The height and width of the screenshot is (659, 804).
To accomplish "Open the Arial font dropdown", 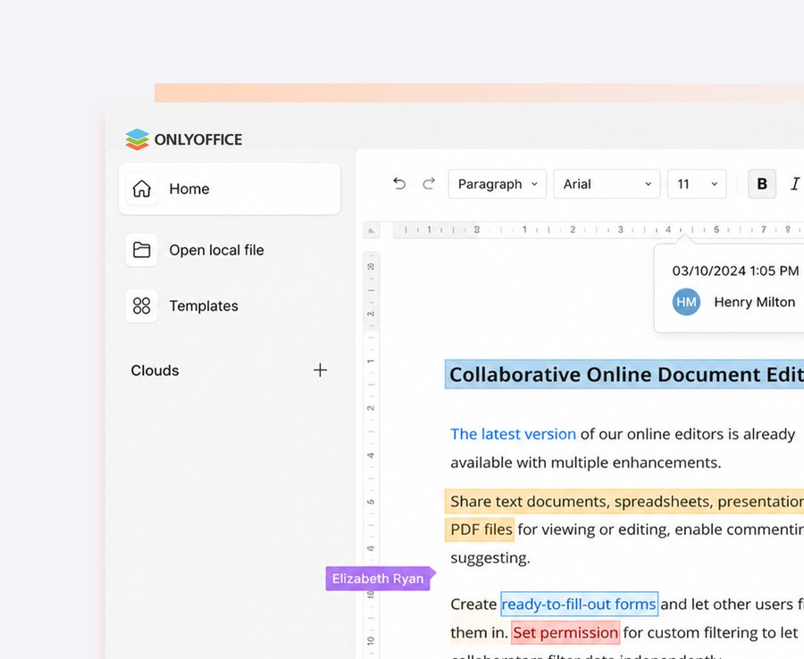I will (607, 184).
